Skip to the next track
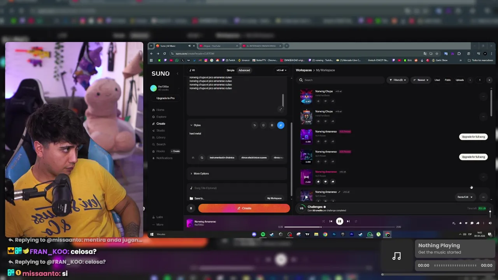The width and height of the screenshot is (498, 280). (x=348, y=221)
